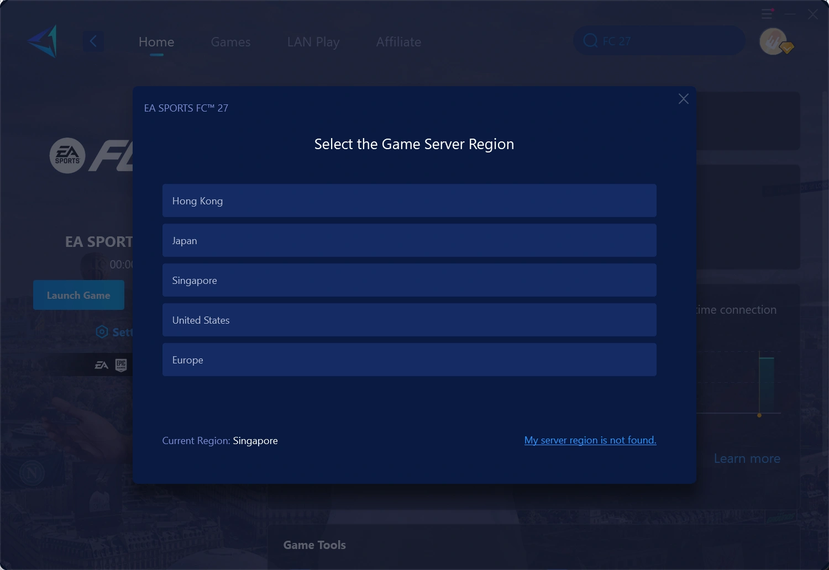Choose Japan as game server region
829x570 pixels.
coord(410,240)
